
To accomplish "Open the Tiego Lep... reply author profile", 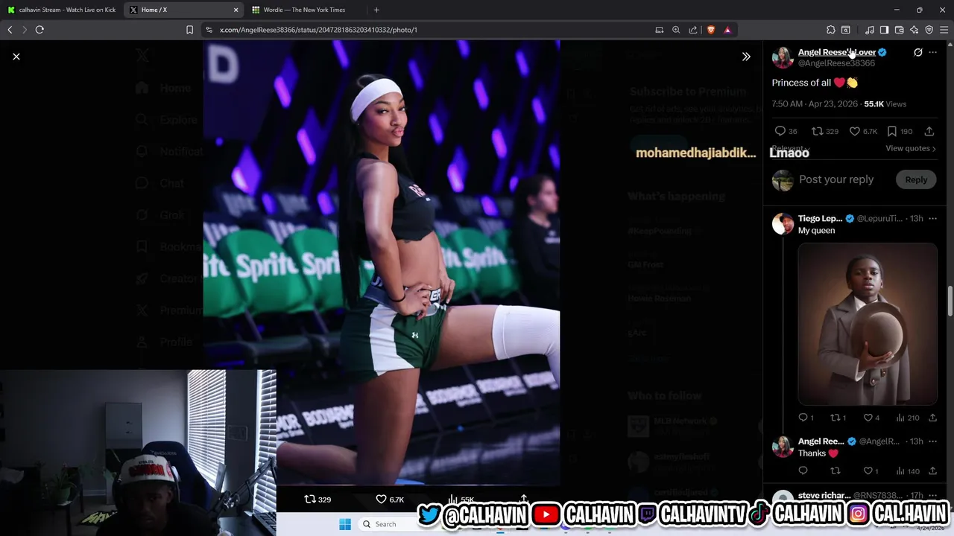I will click(x=820, y=218).
